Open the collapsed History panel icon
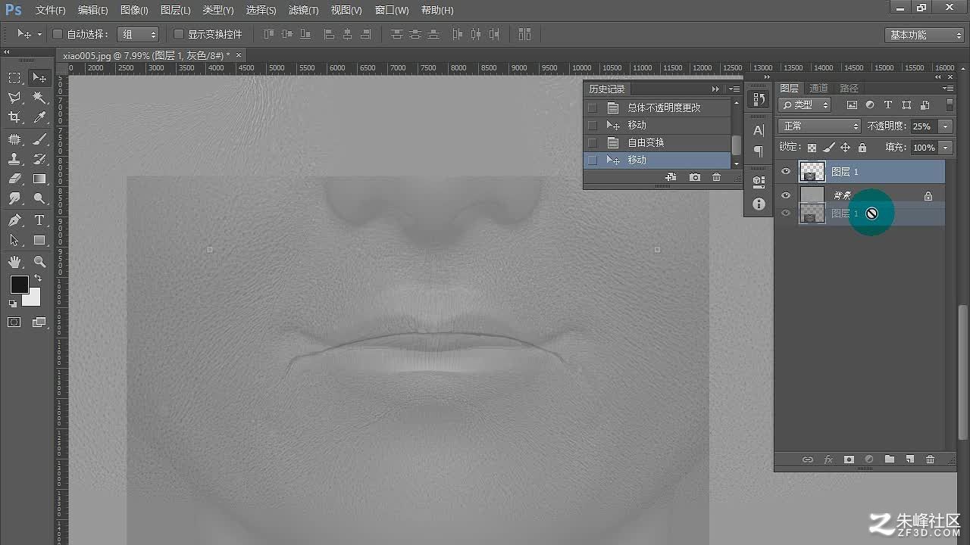The height and width of the screenshot is (545, 970). pyautogui.click(x=759, y=99)
